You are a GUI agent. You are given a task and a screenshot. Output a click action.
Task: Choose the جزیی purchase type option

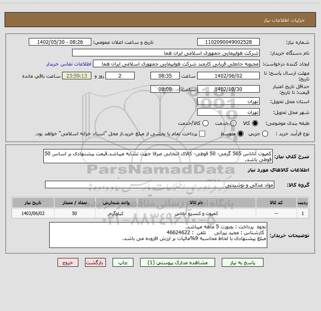tap(265, 134)
